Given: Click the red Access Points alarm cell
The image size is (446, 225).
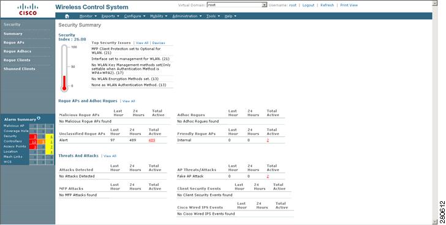Looking at the screenshot, I should (x=33, y=147).
